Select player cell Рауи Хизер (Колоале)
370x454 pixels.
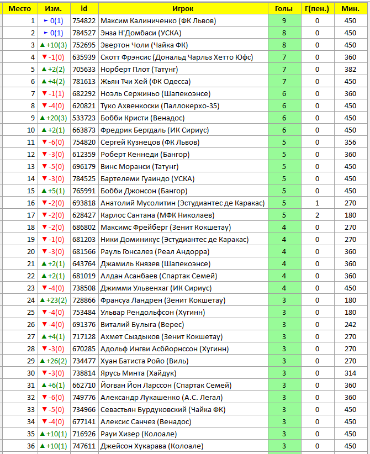point(183,434)
